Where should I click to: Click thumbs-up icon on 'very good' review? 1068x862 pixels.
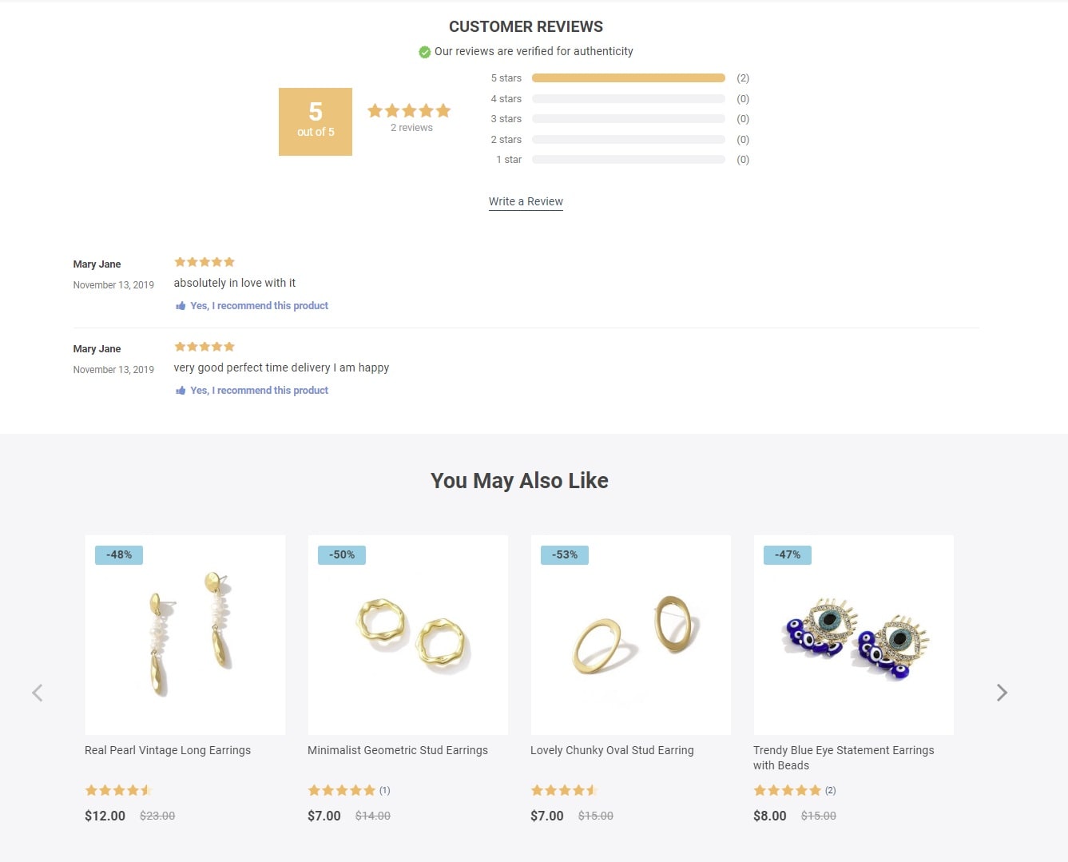tap(181, 391)
